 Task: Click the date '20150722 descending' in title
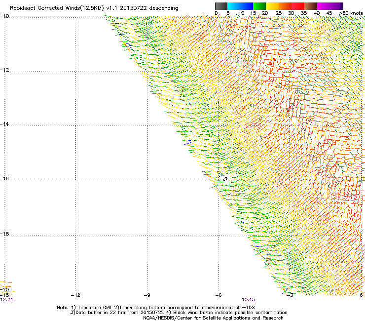pos(149,8)
